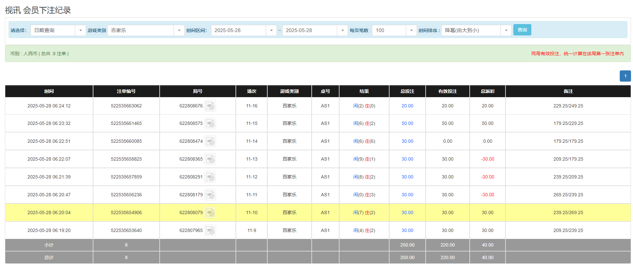This screenshot has height=267, width=633.
Task: Select bet order number 522535654906
Action: click(x=126, y=213)
